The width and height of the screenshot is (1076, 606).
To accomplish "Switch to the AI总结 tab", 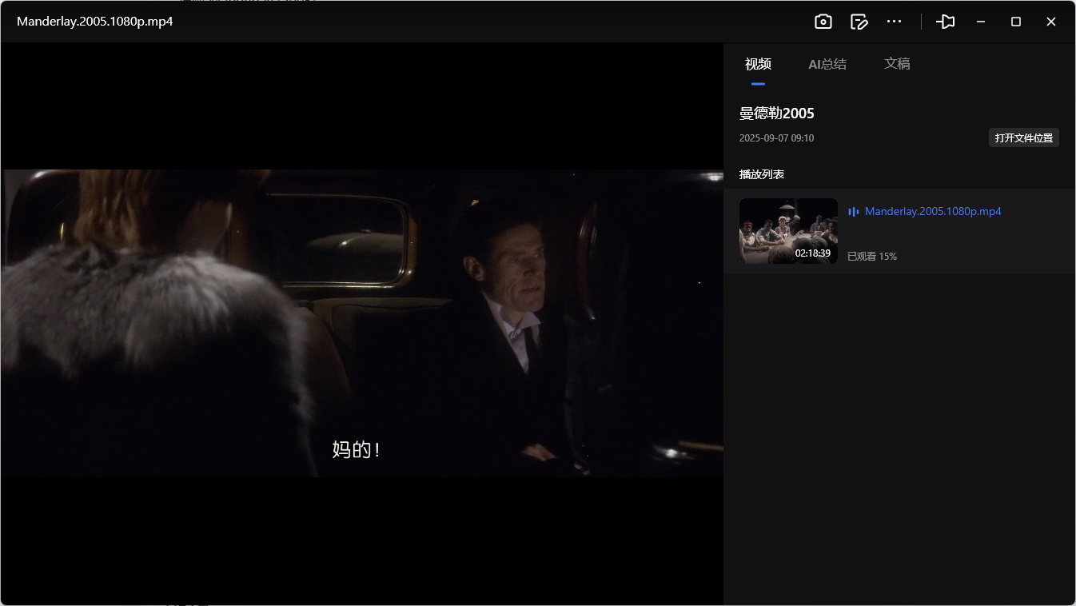I will click(827, 64).
